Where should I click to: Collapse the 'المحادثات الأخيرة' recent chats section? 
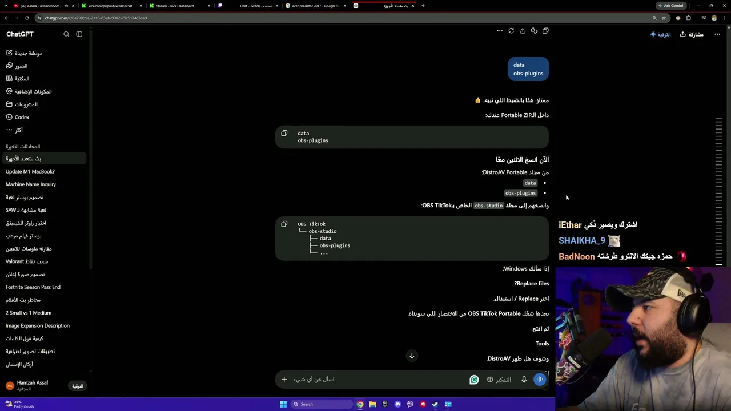pos(23,147)
